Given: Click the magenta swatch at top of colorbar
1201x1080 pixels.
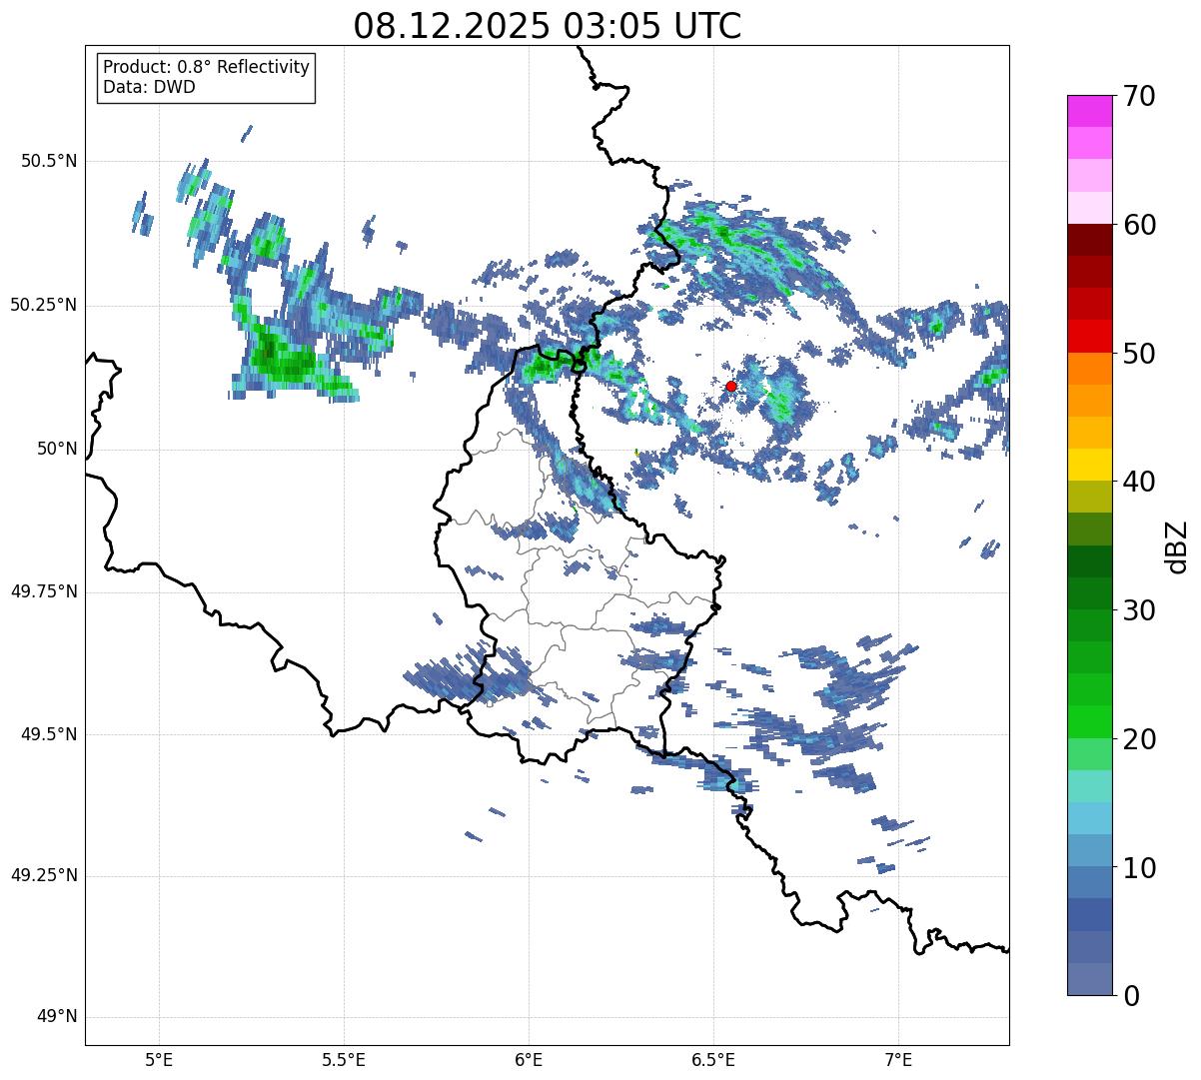Looking at the screenshot, I should pyautogui.click(x=1089, y=111).
